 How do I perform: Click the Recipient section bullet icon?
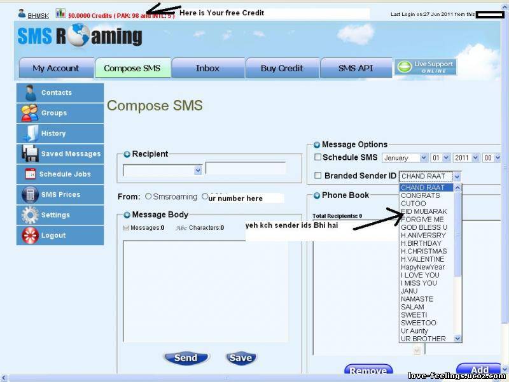pyautogui.click(x=127, y=154)
